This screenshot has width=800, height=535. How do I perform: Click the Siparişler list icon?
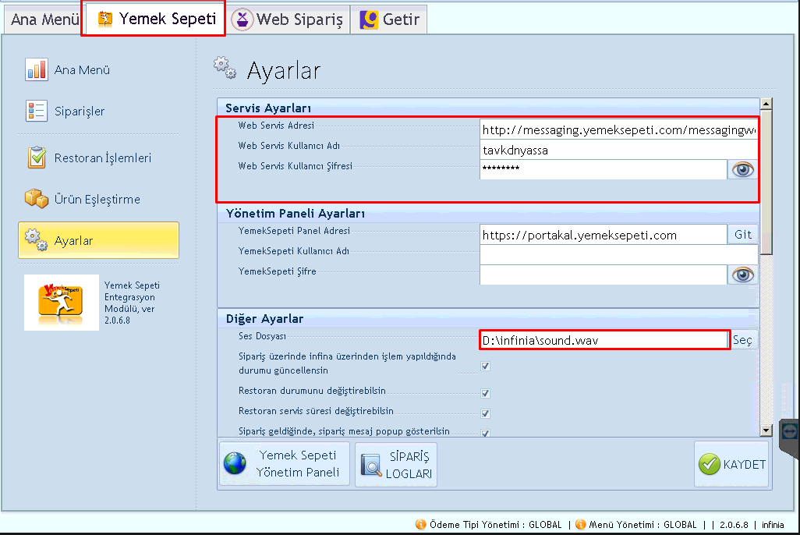coord(36,111)
